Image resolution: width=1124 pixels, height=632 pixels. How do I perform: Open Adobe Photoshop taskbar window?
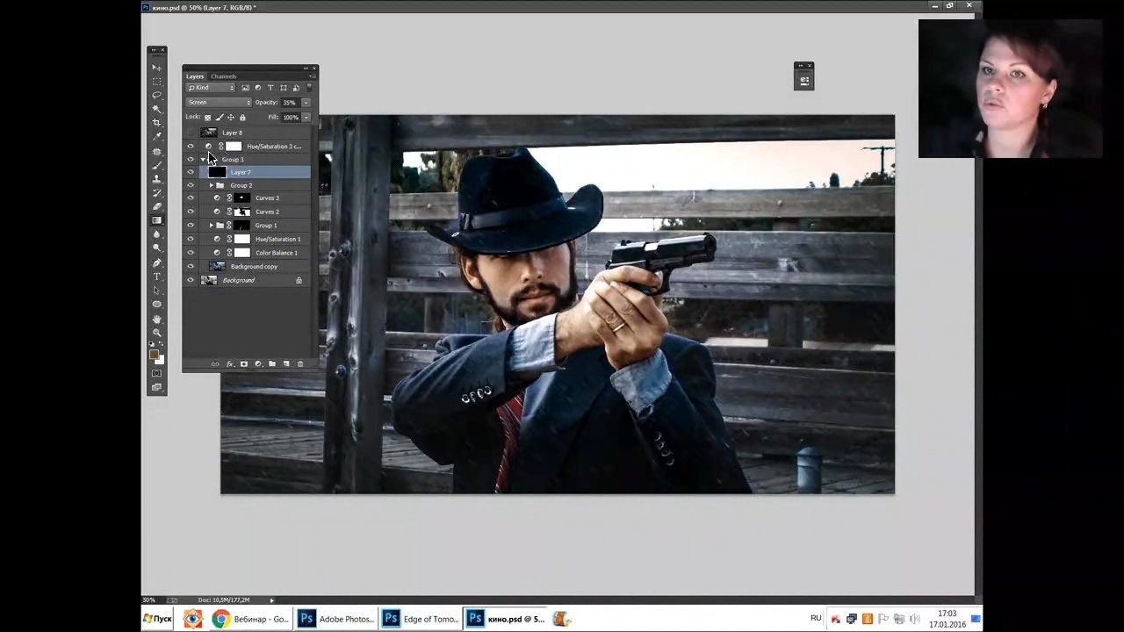click(x=335, y=619)
